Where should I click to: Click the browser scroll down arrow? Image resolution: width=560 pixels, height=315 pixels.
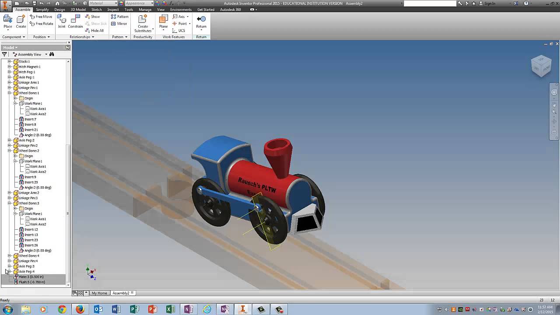(x=68, y=285)
